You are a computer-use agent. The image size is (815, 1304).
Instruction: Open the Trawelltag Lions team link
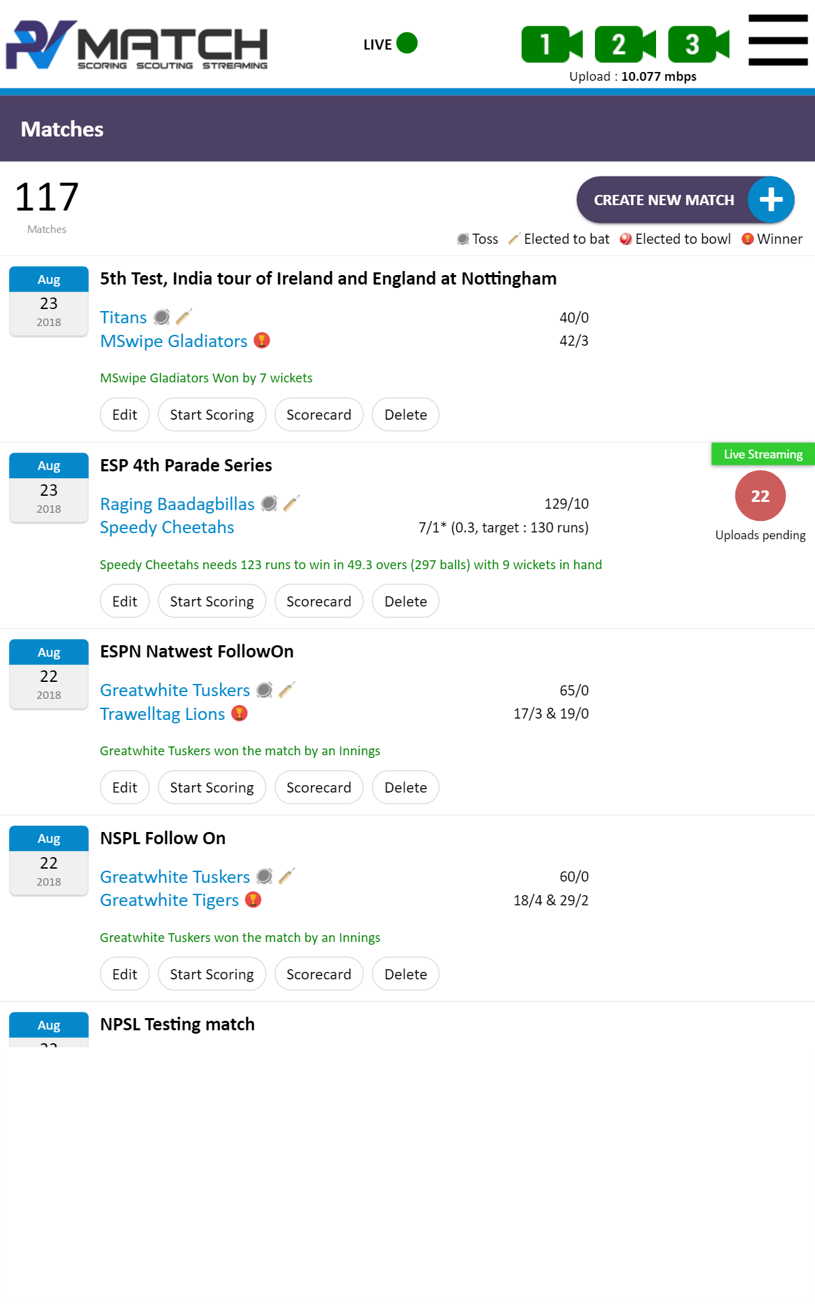pyautogui.click(x=162, y=714)
